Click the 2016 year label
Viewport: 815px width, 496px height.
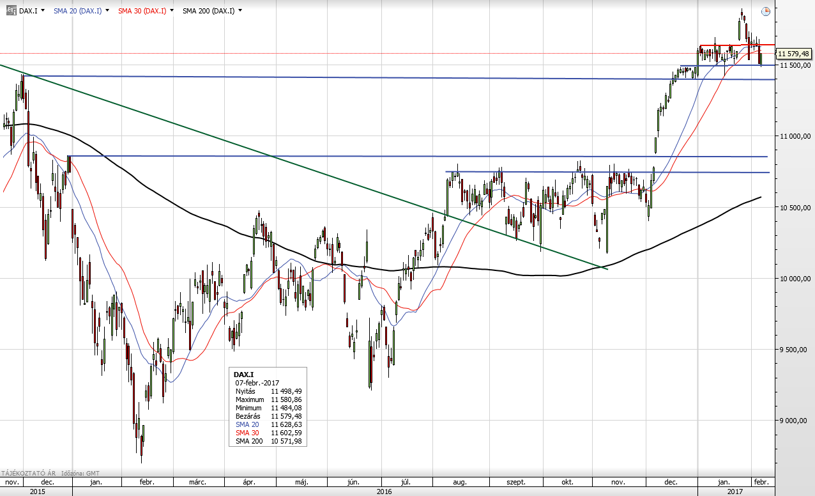click(x=385, y=491)
